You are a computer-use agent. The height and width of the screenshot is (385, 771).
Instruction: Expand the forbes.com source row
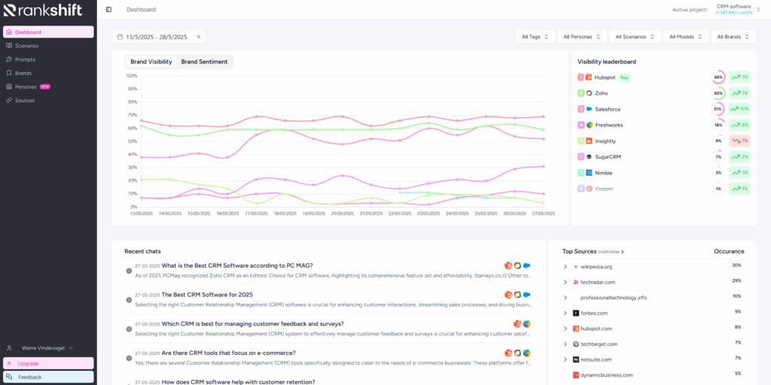[565, 313]
